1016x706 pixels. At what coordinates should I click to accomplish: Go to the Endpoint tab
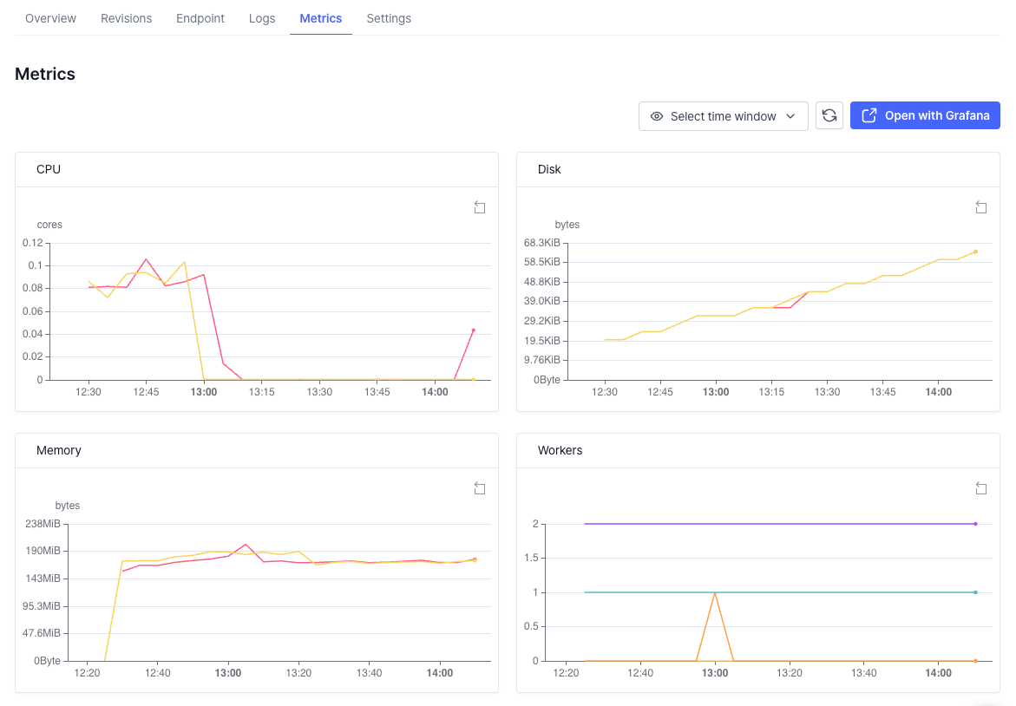(200, 18)
